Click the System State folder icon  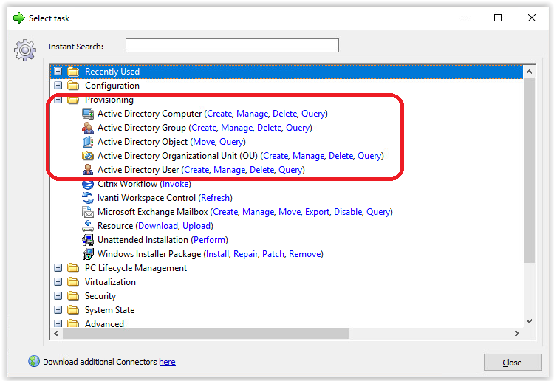(x=73, y=310)
